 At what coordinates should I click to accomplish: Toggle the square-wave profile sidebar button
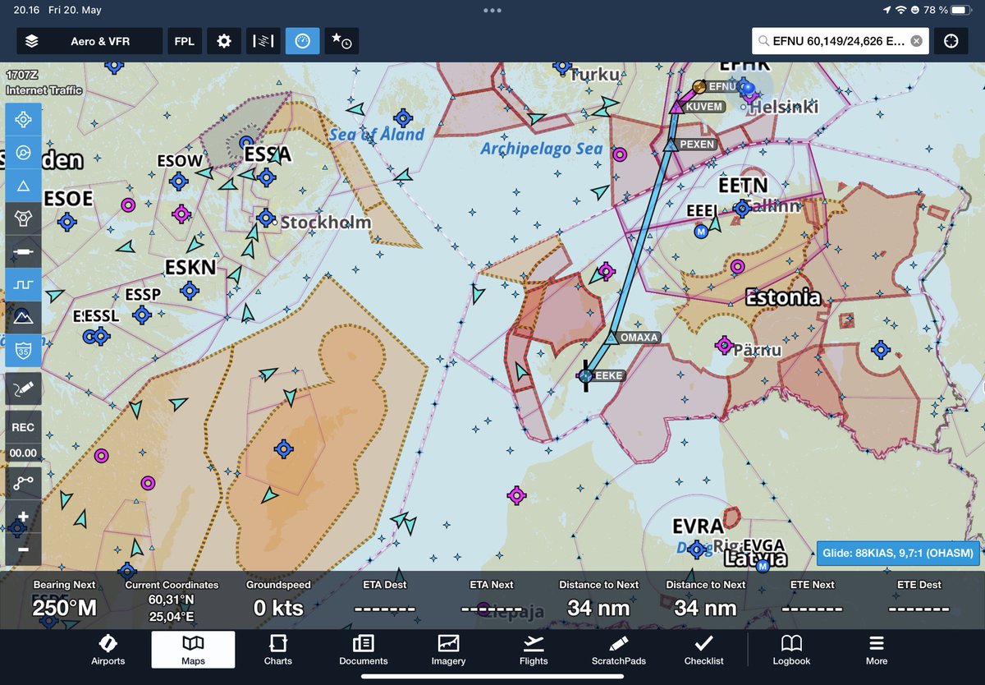(23, 284)
